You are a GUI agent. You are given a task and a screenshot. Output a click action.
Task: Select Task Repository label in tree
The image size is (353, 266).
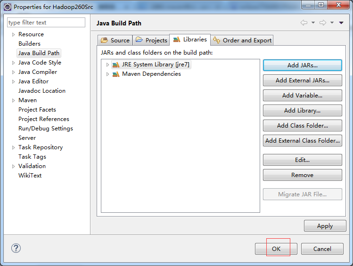tap(41, 147)
